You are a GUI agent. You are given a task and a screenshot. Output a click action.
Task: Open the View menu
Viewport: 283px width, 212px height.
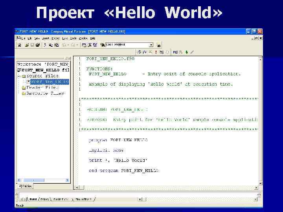pos(37,38)
